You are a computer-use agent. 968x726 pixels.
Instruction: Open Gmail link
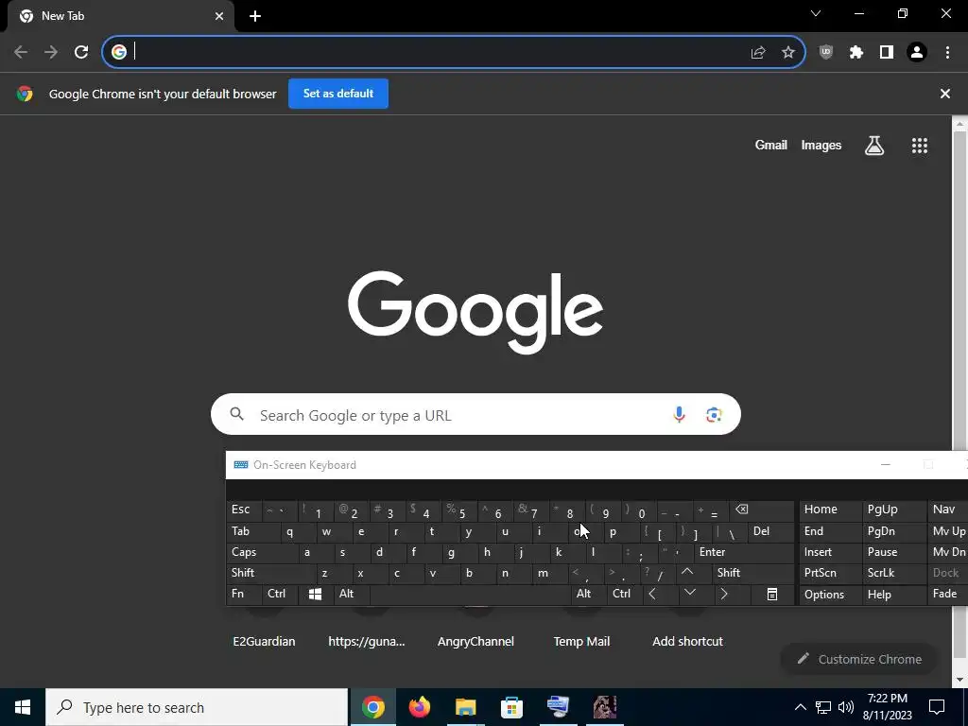coord(771,145)
